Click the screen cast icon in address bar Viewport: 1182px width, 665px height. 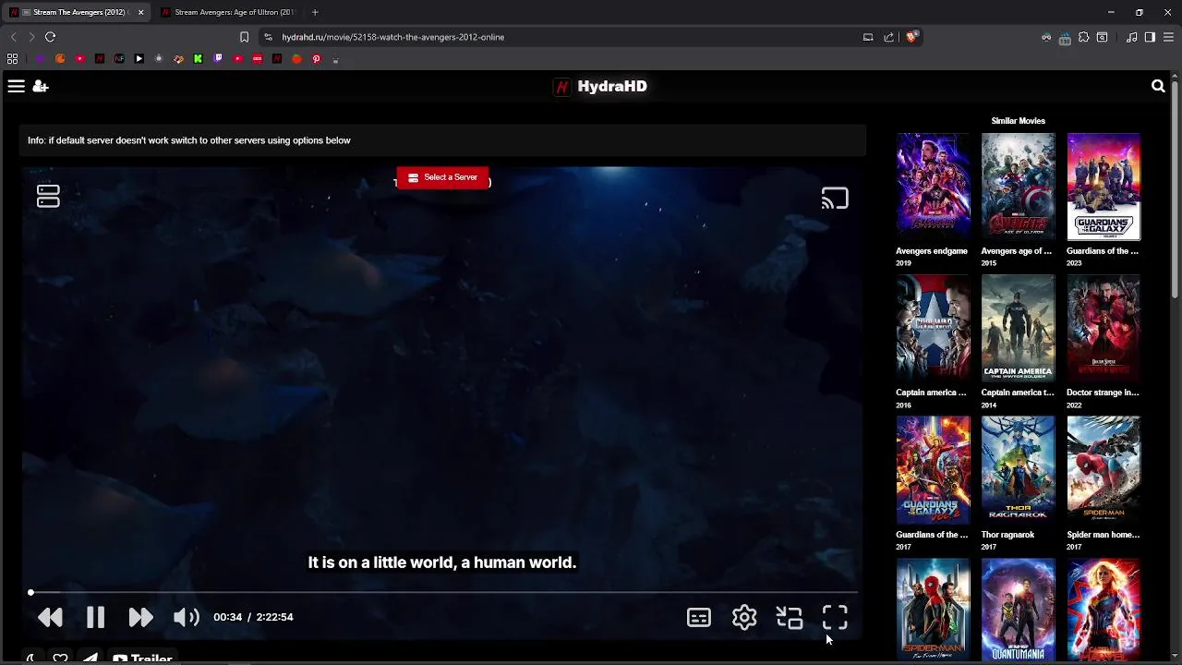click(x=868, y=37)
